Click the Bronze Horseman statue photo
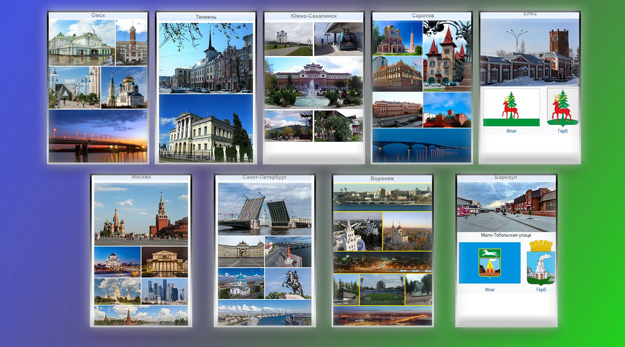 click(288, 284)
